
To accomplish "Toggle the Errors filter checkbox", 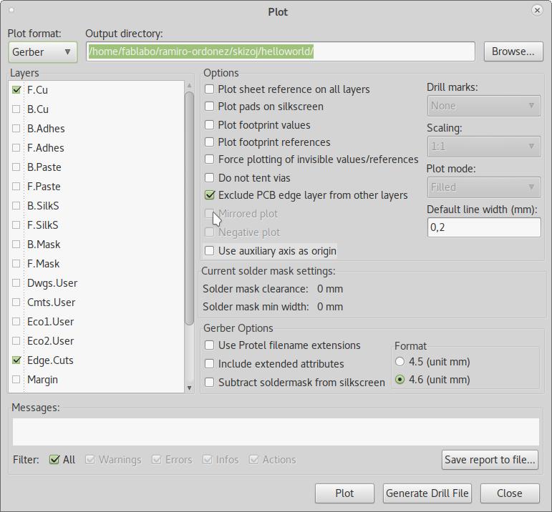I will 157,460.
